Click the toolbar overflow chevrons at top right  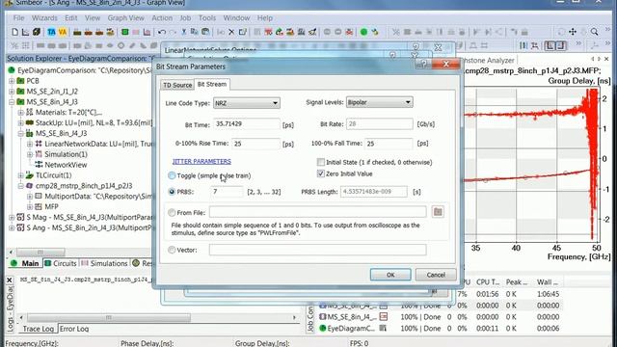pos(607,30)
